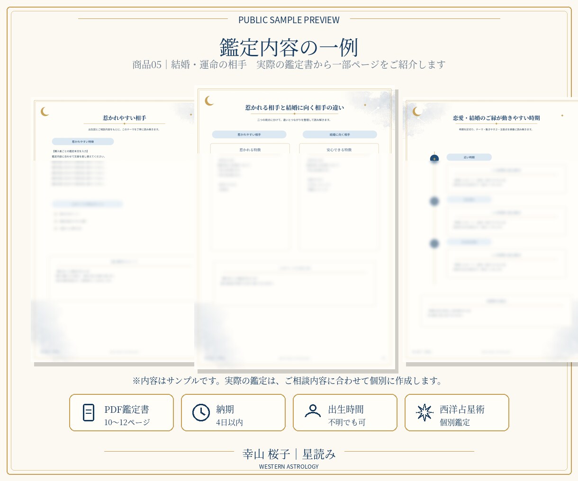Click the 4日以内 text
Image resolution: width=578 pixels, height=481 pixels.
coord(229,422)
